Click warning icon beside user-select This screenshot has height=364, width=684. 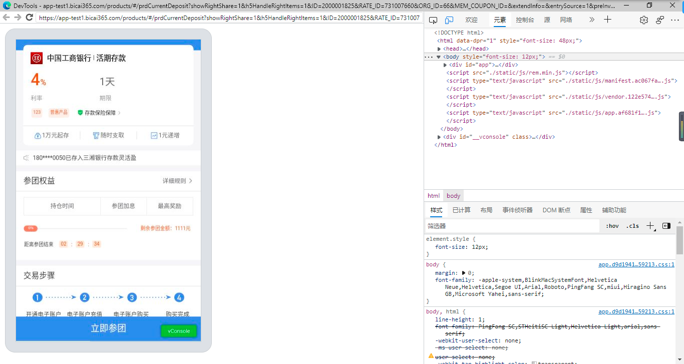(x=431, y=356)
